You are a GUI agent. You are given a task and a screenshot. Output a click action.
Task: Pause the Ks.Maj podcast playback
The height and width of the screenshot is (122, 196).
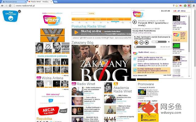point(141,42)
